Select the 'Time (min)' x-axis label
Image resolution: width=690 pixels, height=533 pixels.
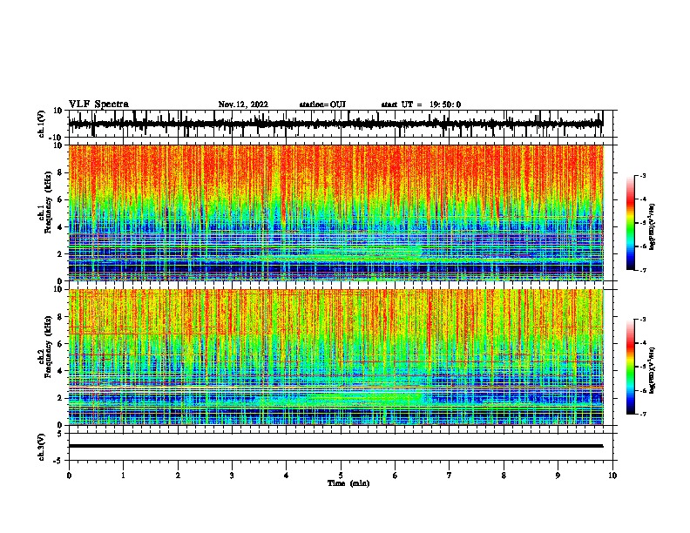[348, 483]
